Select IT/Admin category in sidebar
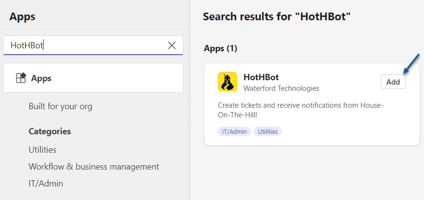424x200 pixels. pyautogui.click(x=46, y=184)
